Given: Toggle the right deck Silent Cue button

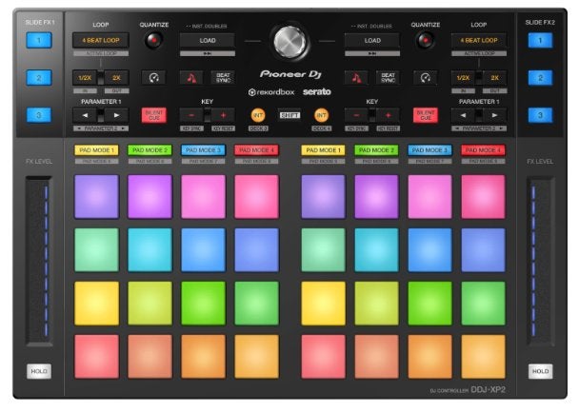Looking at the screenshot, I should click(426, 115).
